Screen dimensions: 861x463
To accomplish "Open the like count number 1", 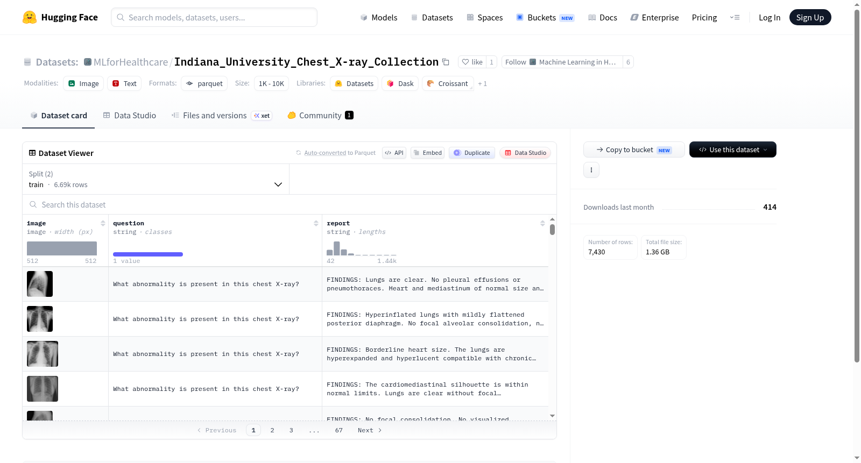I will pyautogui.click(x=491, y=62).
